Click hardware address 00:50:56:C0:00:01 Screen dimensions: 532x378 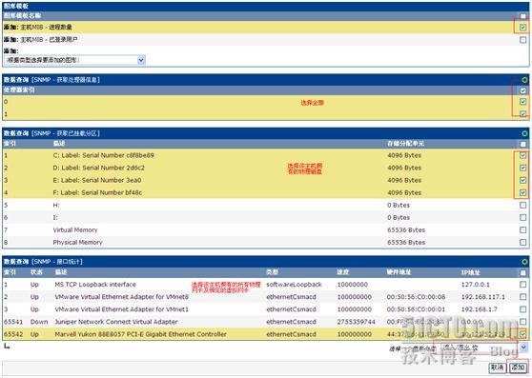point(416,309)
